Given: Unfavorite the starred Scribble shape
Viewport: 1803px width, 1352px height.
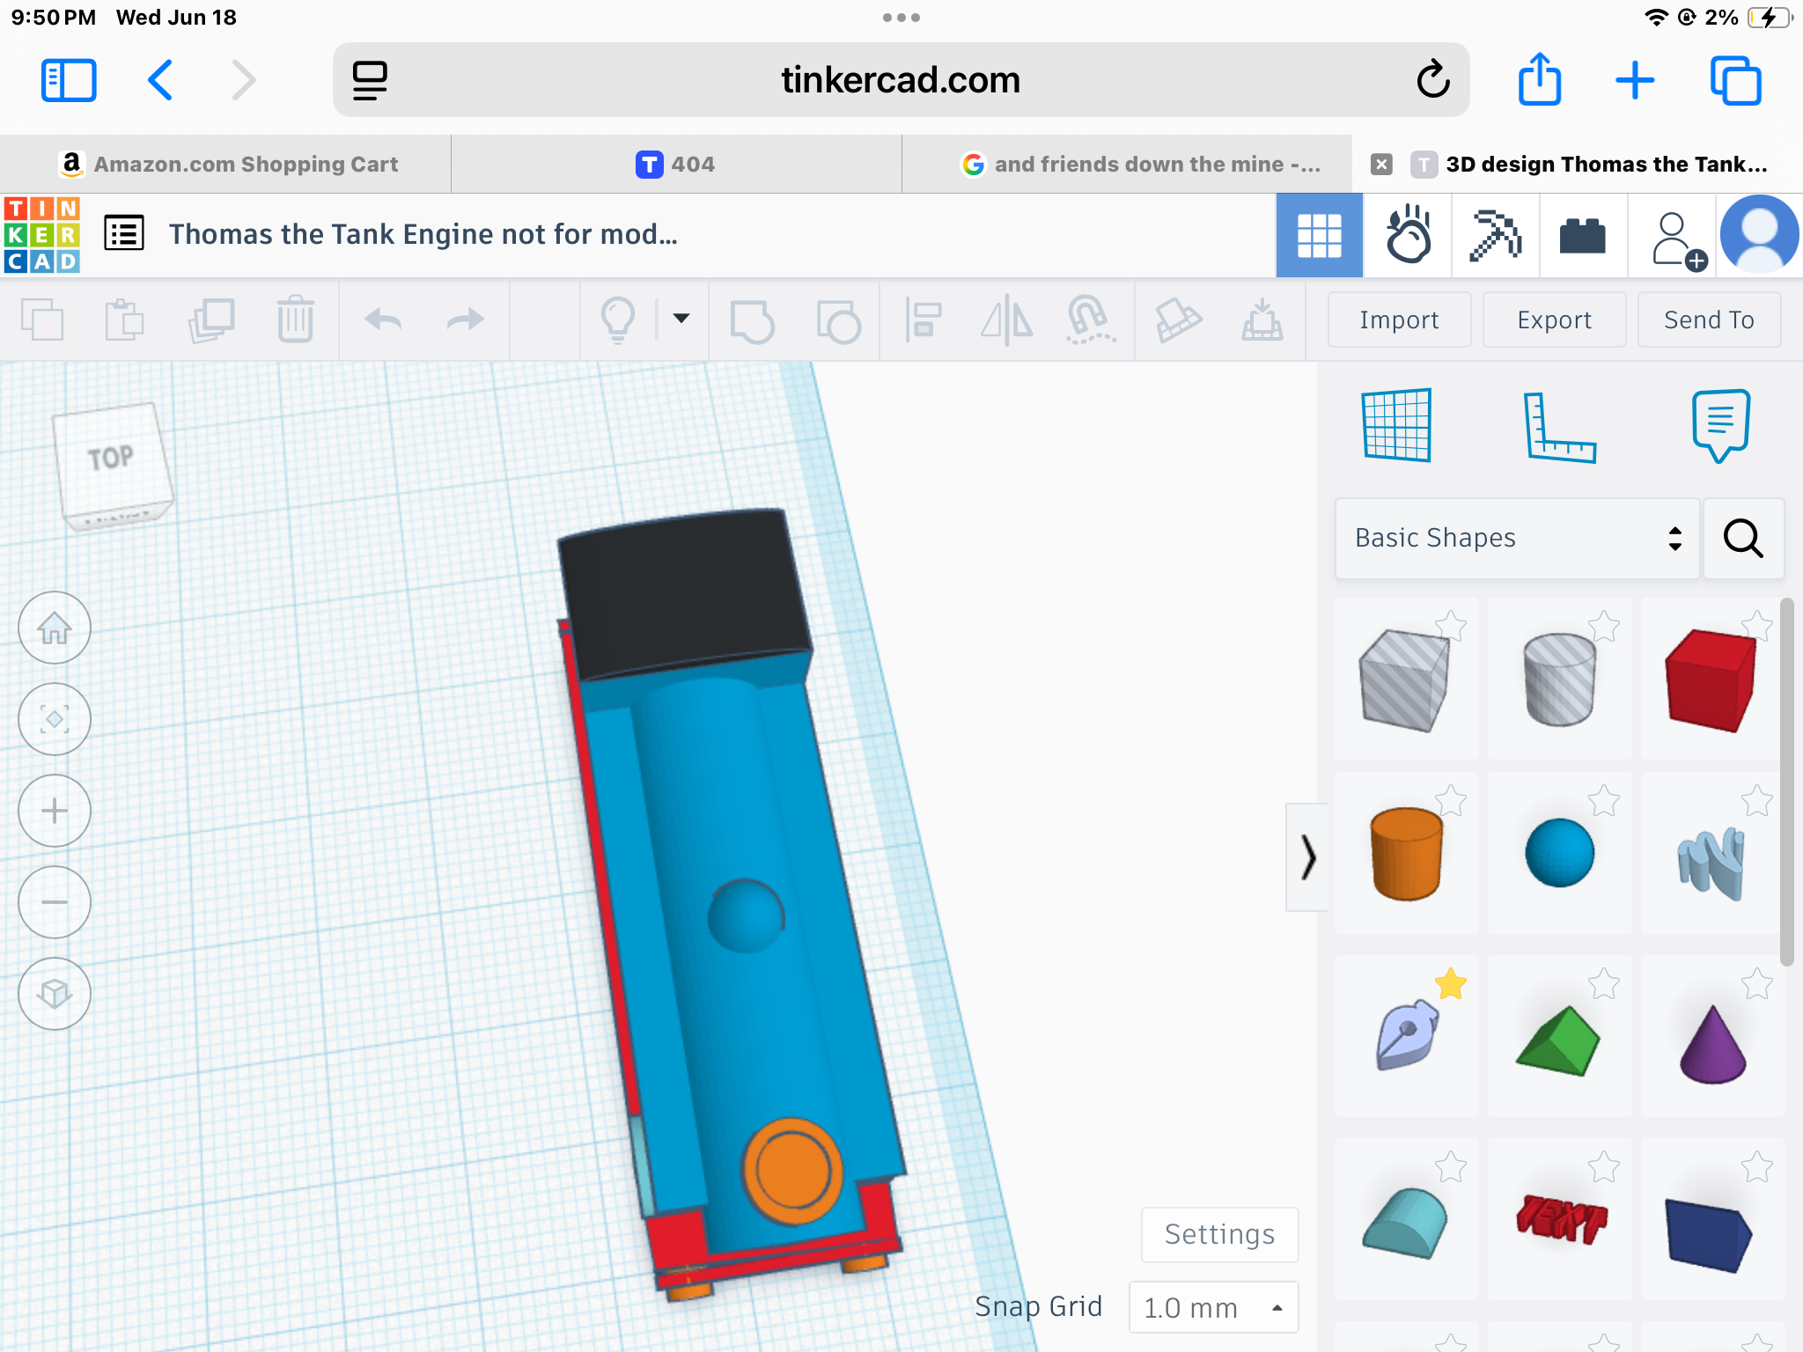Looking at the screenshot, I should [1451, 983].
